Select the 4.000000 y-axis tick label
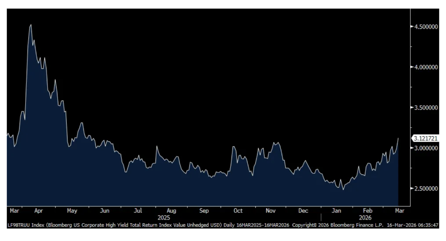446x241 pixels. tap(424, 67)
